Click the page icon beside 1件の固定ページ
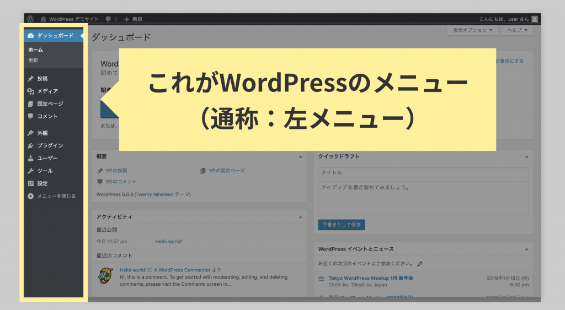The width and height of the screenshot is (565, 310). [203, 171]
